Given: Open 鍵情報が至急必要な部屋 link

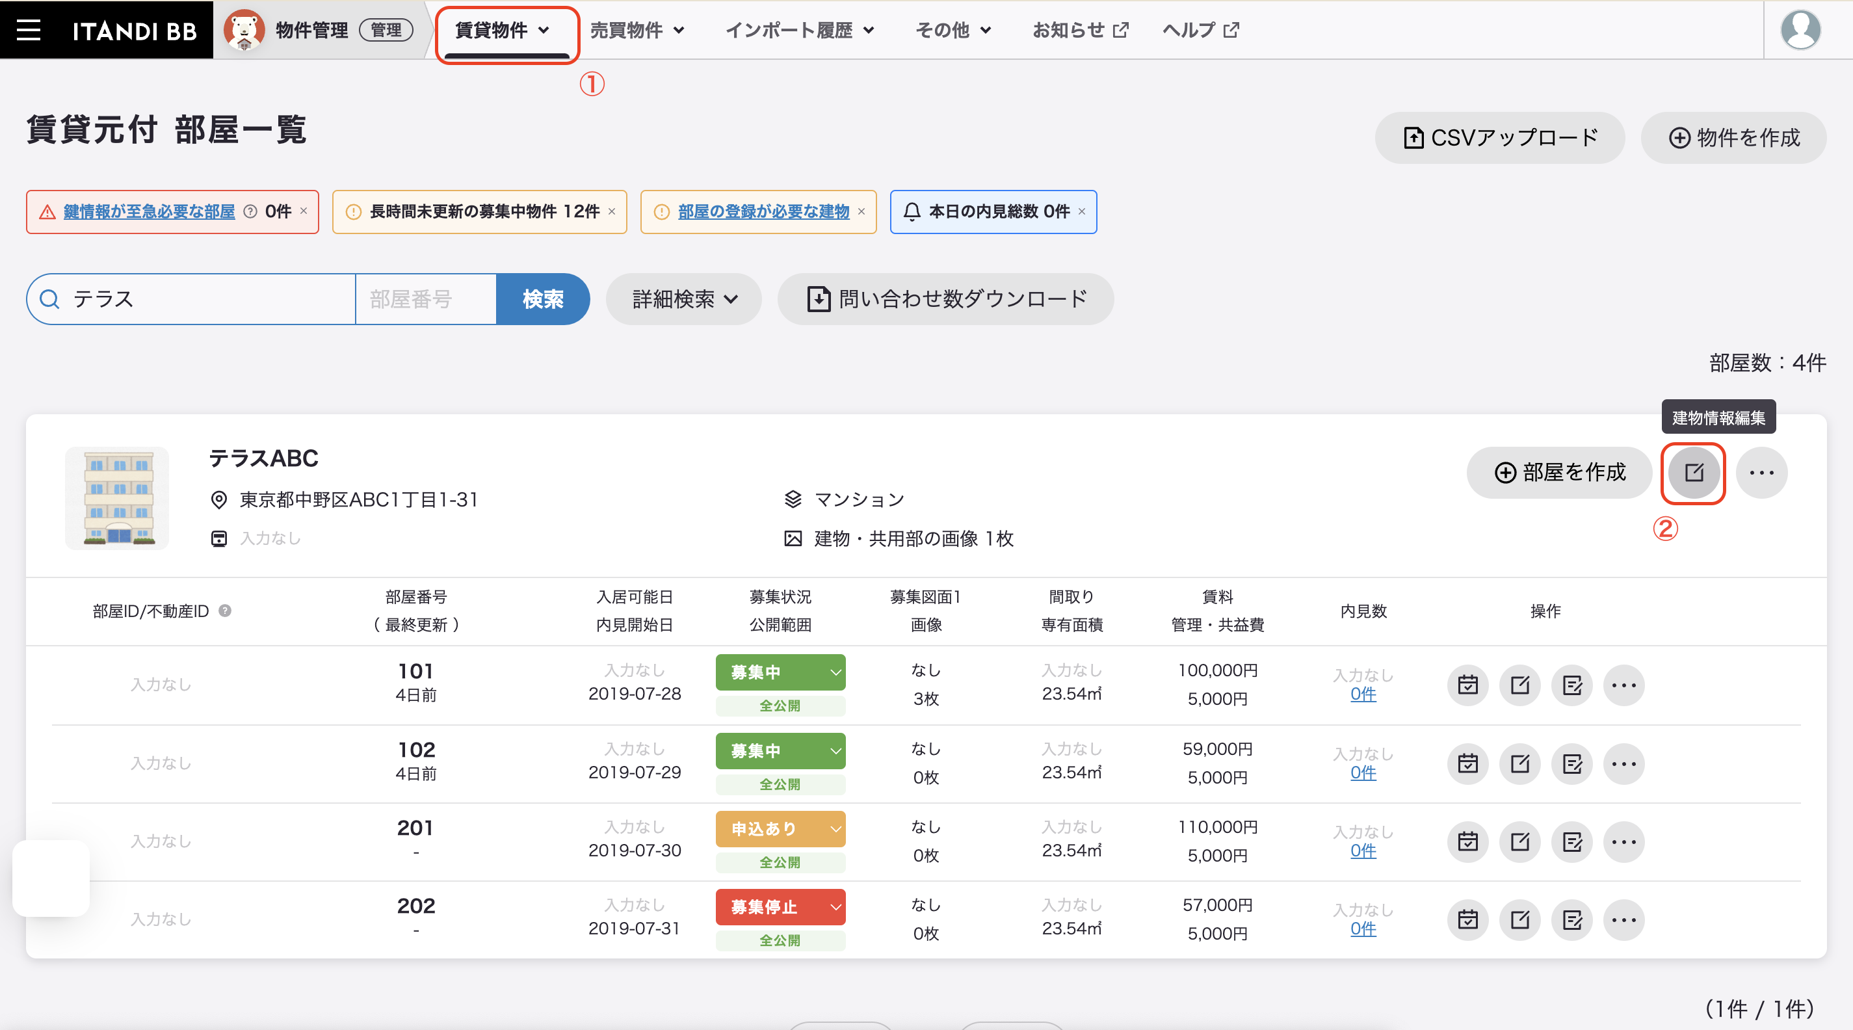Looking at the screenshot, I should pyautogui.click(x=149, y=211).
